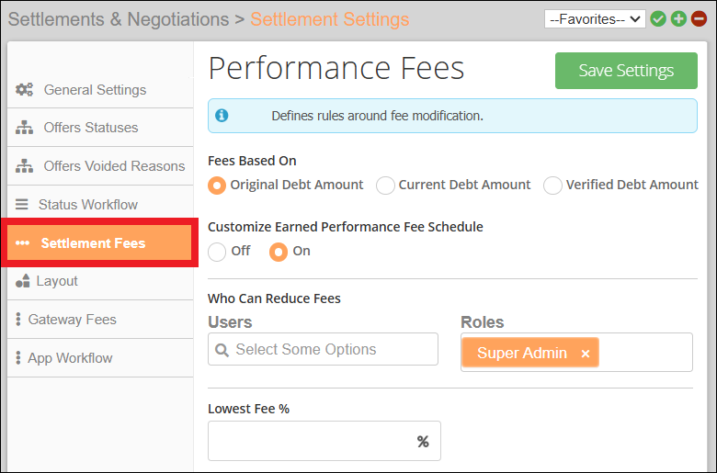This screenshot has width=717, height=473.
Task: Click the gears icon beside General Settings
Action: [x=24, y=90]
